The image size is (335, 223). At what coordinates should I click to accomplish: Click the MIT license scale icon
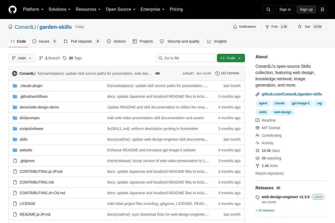pyautogui.click(x=258, y=128)
